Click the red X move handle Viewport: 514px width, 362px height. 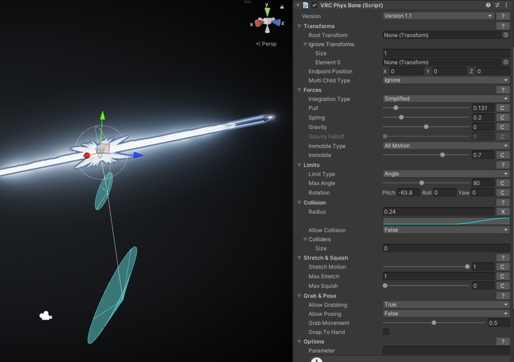point(86,156)
